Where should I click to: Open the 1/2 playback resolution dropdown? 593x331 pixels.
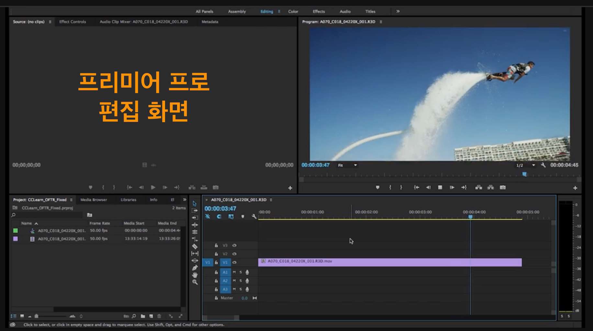(525, 165)
